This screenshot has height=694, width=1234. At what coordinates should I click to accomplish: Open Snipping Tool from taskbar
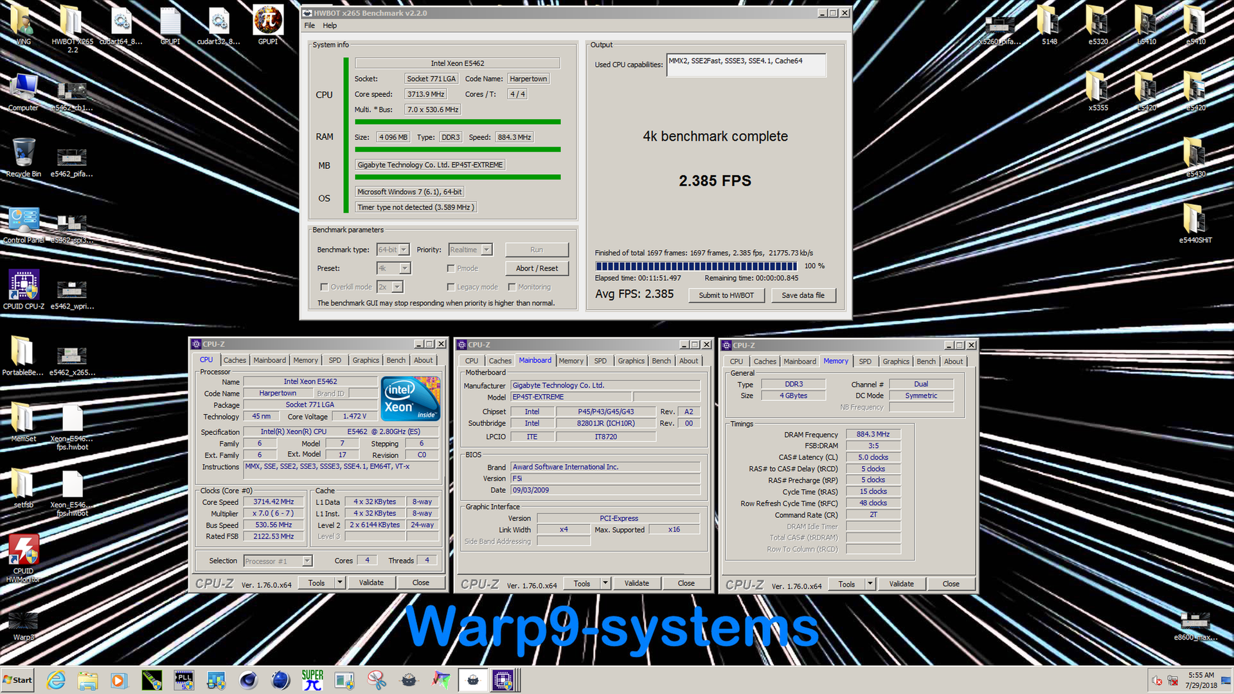pyautogui.click(x=377, y=680)
